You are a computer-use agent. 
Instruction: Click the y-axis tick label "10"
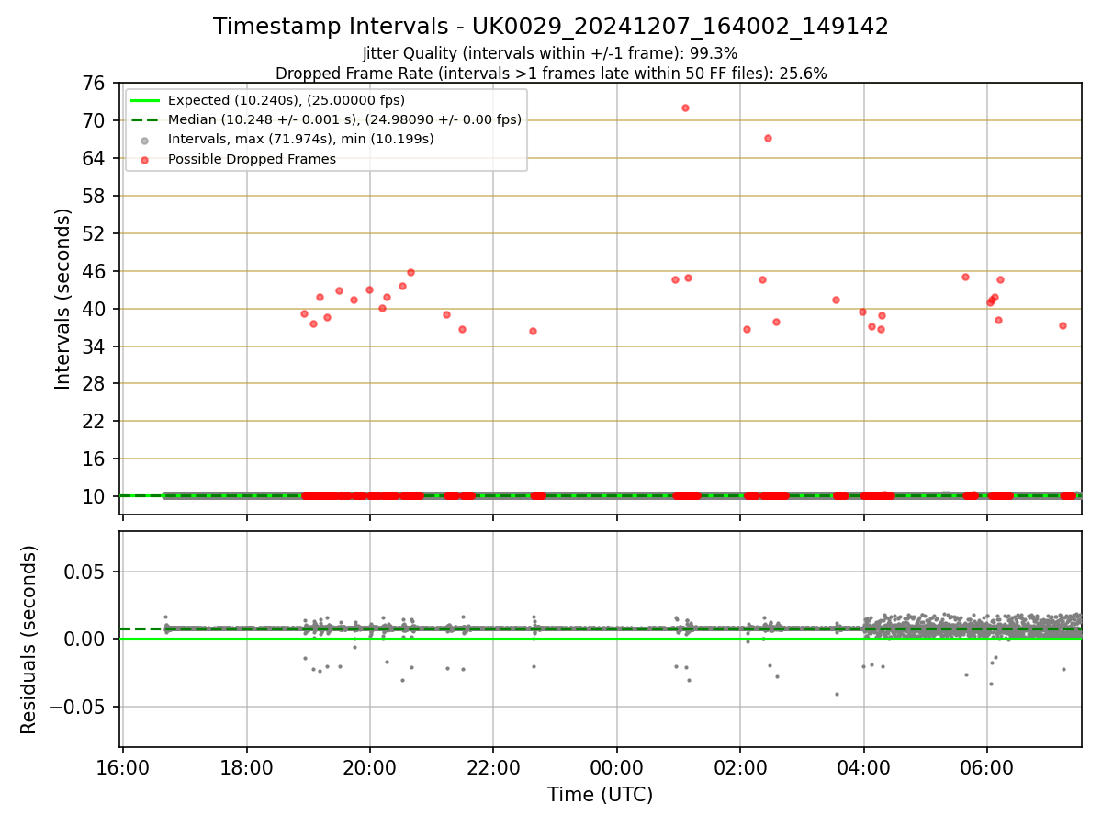click(96, 496)
